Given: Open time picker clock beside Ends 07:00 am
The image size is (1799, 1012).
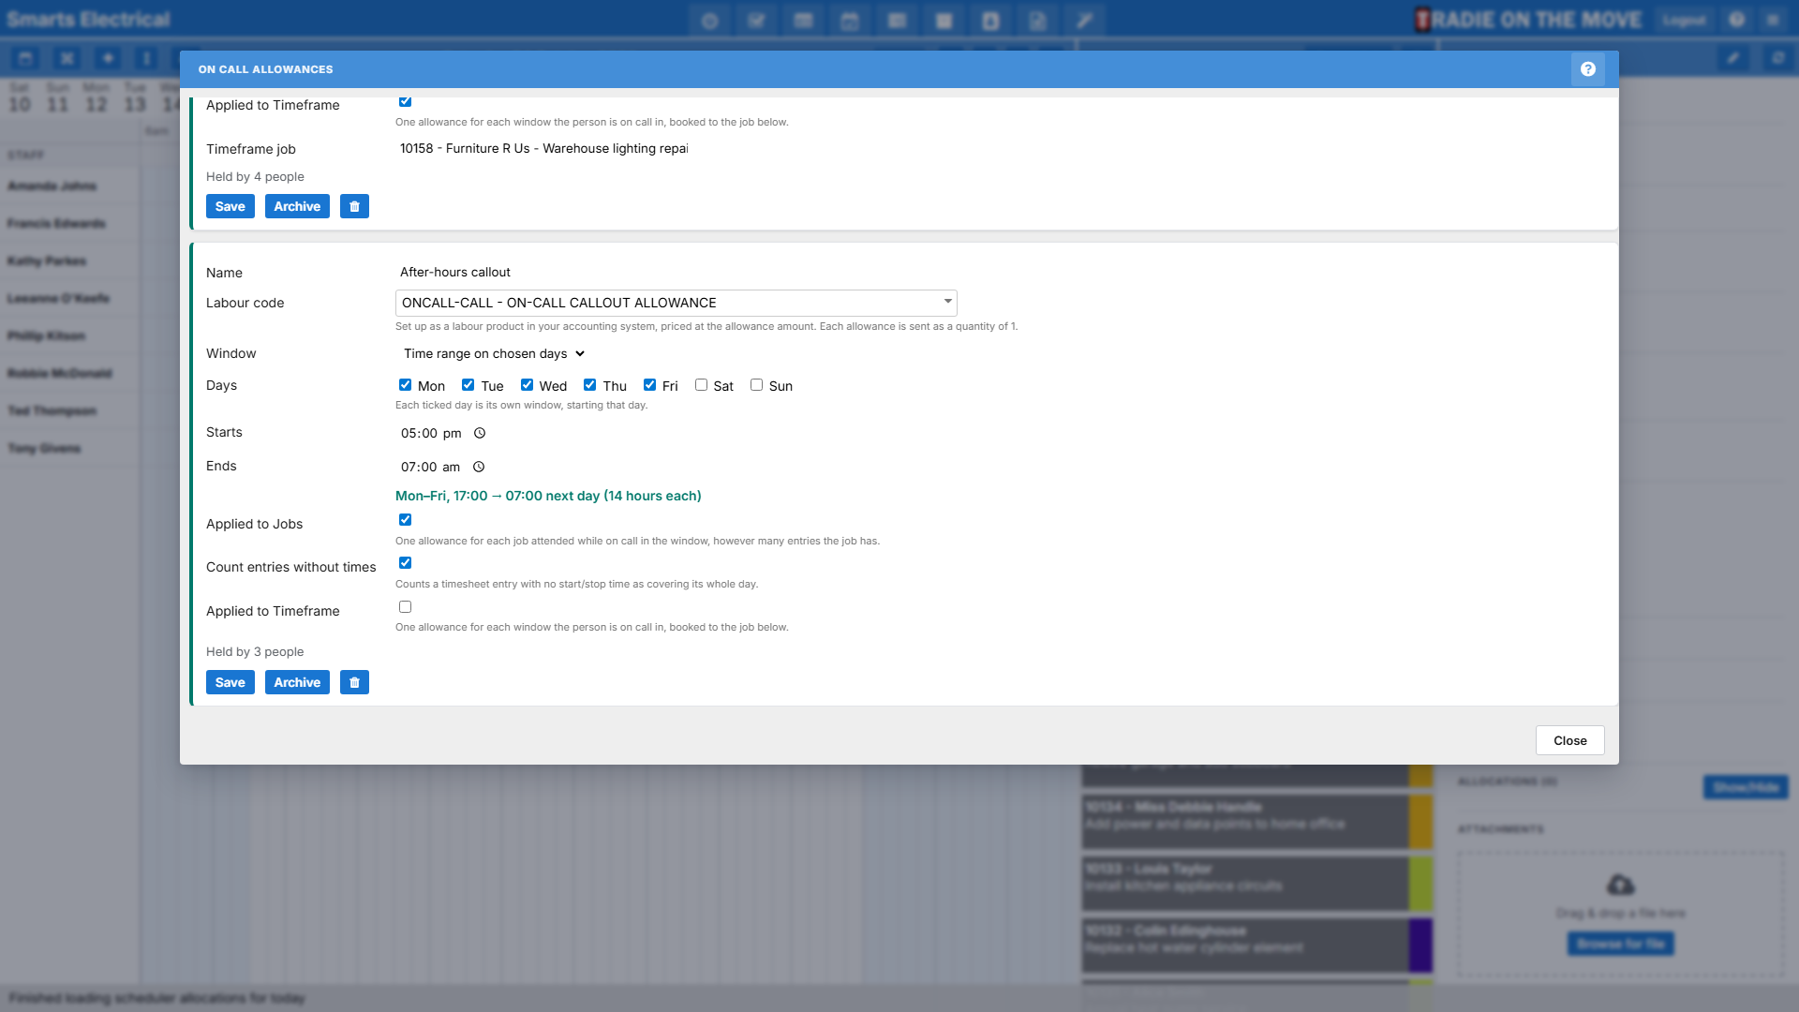Looking at the screenshot, I should coord(479,467).
